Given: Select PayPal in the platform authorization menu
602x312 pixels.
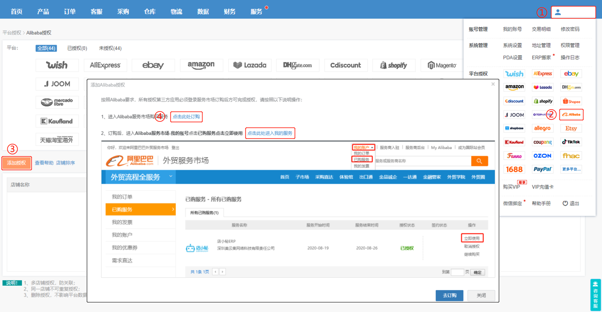Looking at the screenshot, I should click(x=543, y=169).
